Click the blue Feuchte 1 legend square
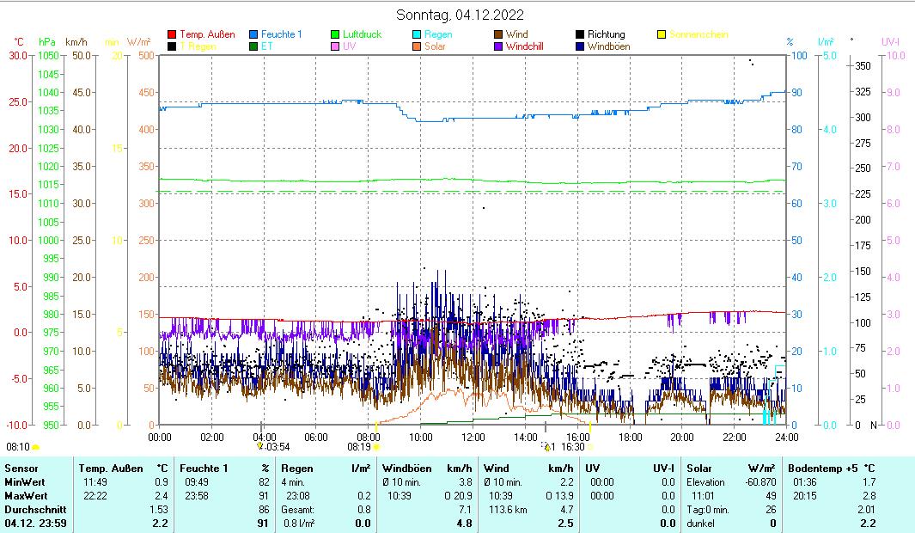This screenshot has height=533, width=915. [253, 34]
